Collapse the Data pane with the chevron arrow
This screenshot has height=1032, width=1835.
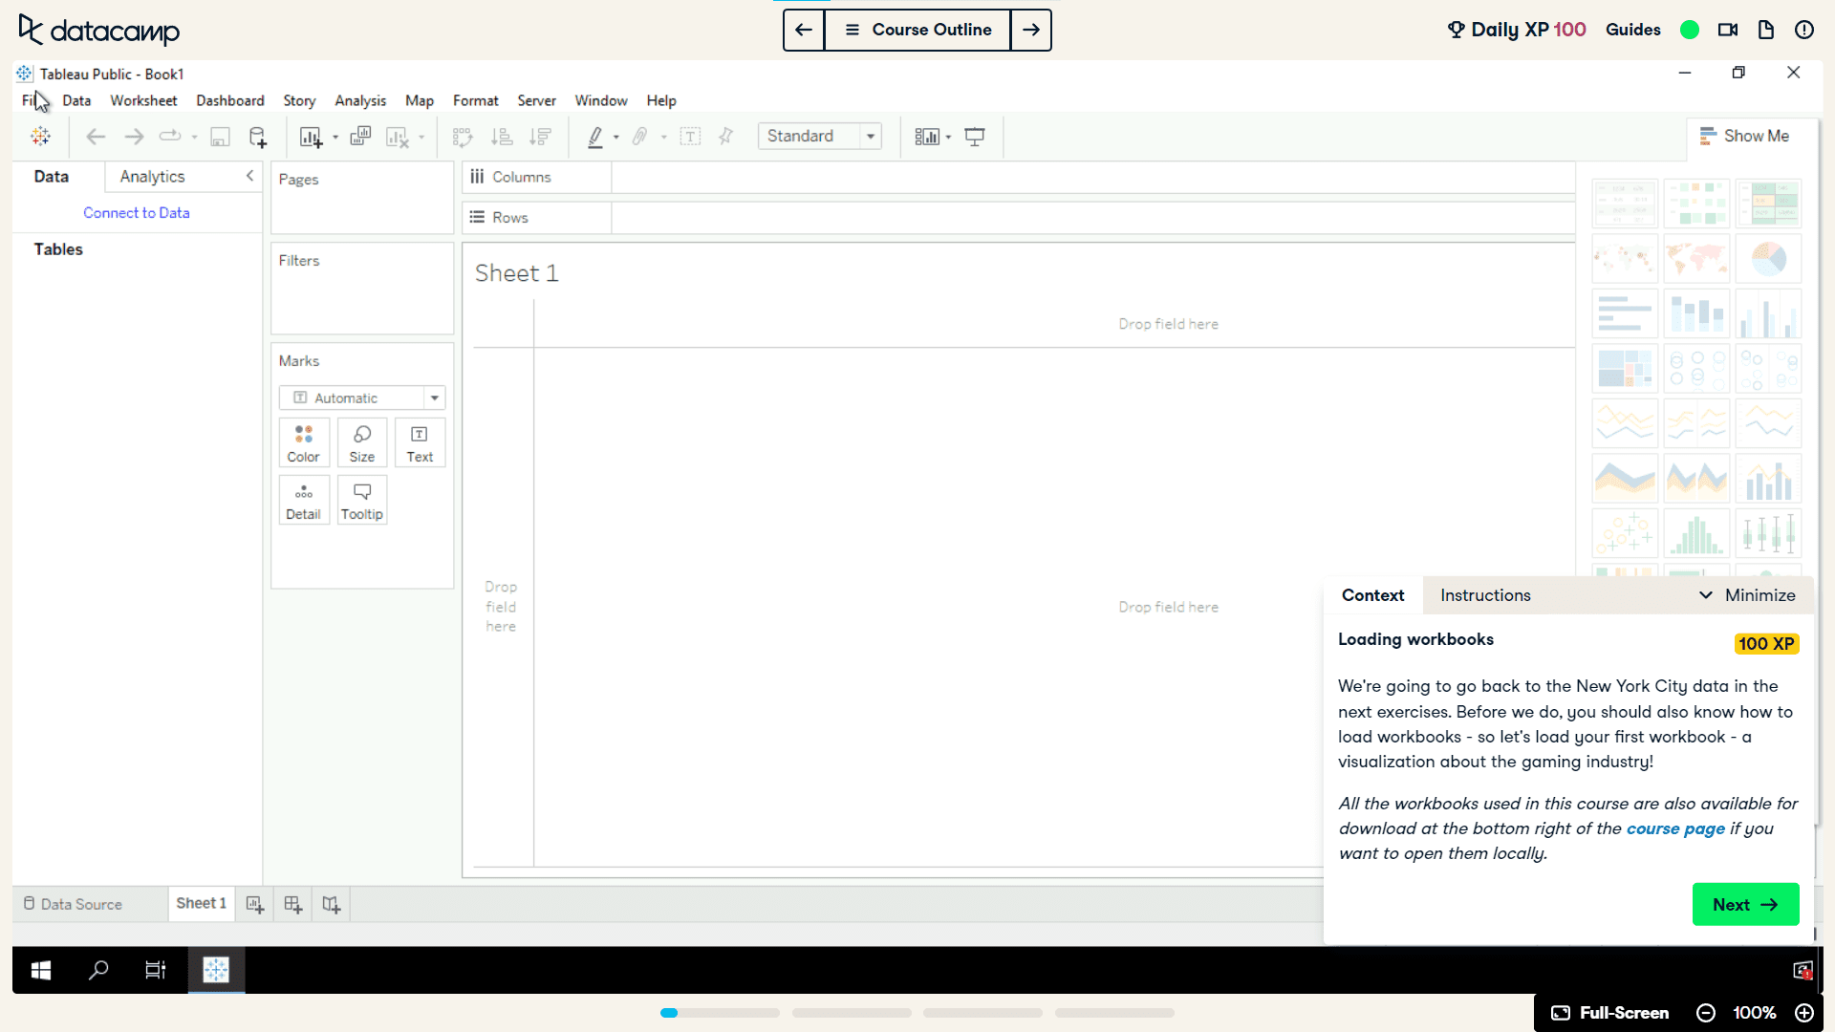pyautogui.click(x=249, y=176)
